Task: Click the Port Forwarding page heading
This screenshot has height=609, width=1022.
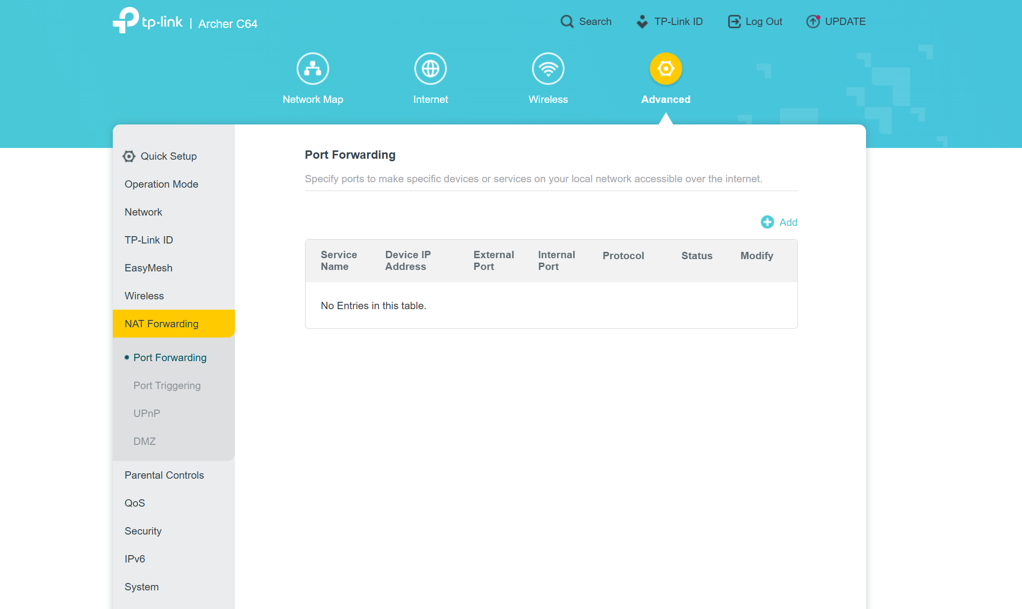Action: pyautogui.click(x=350, y=155)
